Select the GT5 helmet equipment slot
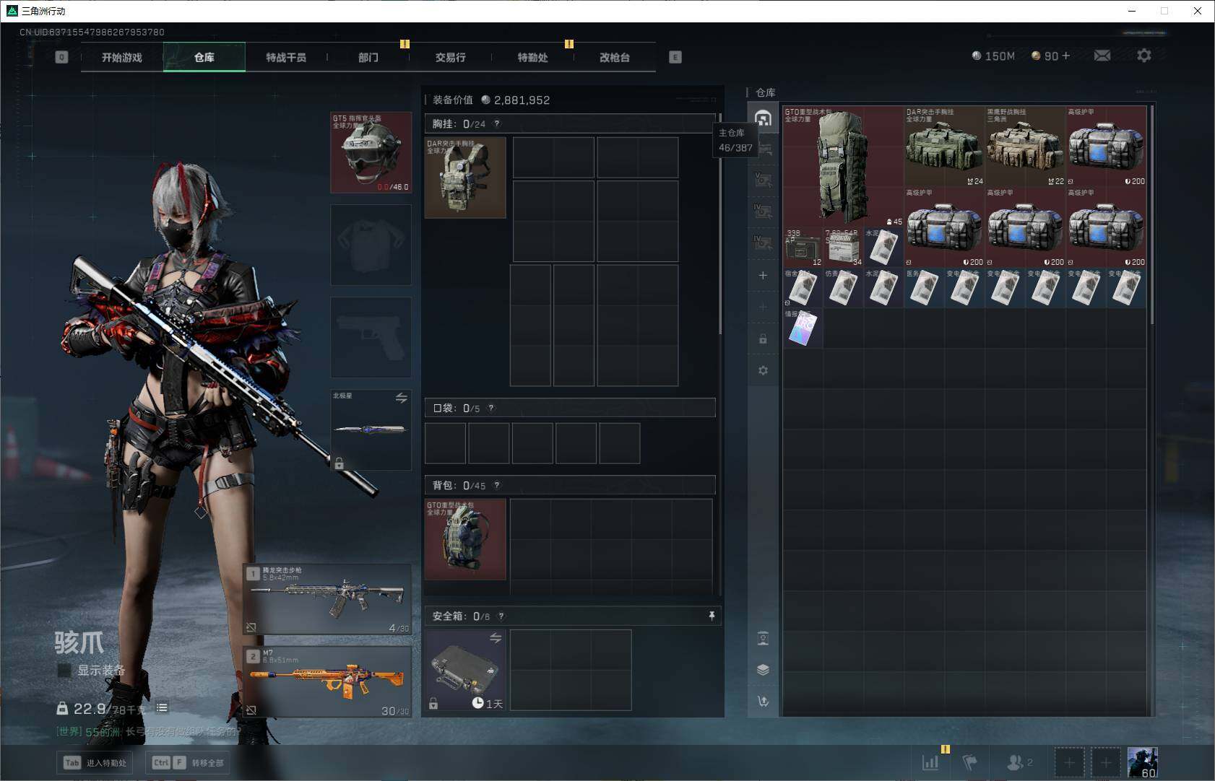The image size is (1215, 781). pyautogui.click(x=371, y=152)
